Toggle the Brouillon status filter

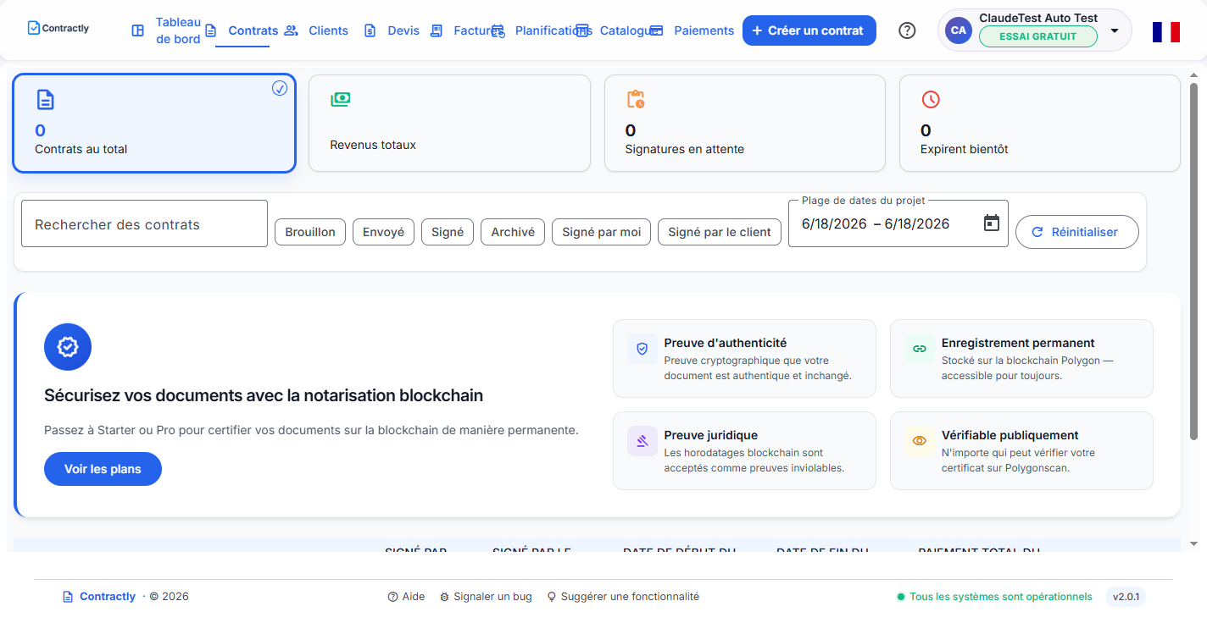[x=310, y=232]
